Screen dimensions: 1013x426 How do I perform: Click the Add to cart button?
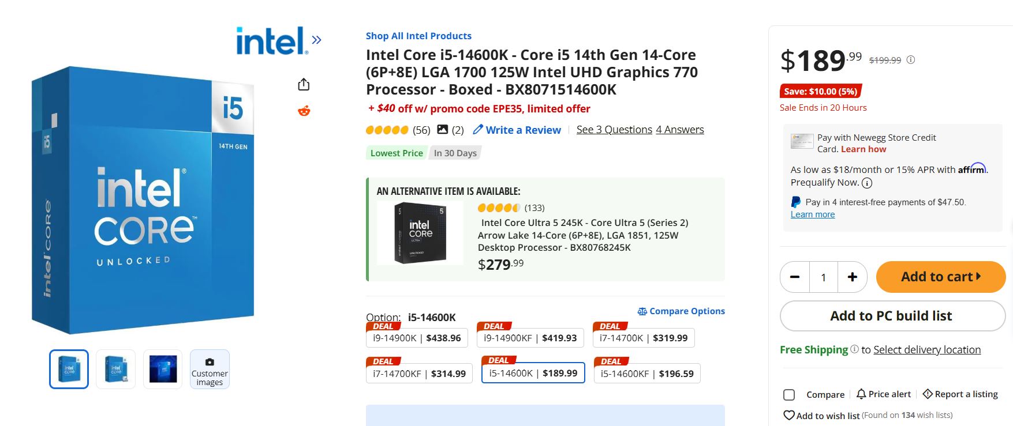click(940, 277)
